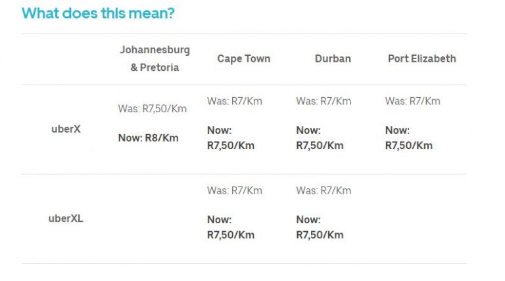Select uberX Durban "Now" price
The image size is (505, 281).
pos(320,138)
